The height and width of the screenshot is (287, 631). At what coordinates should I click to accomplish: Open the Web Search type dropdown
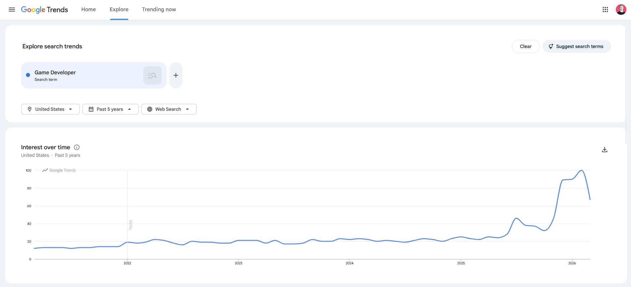point(169,109)
